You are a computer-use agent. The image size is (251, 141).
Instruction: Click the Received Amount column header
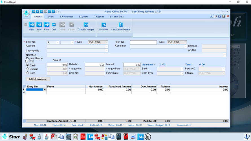(118, 87)
